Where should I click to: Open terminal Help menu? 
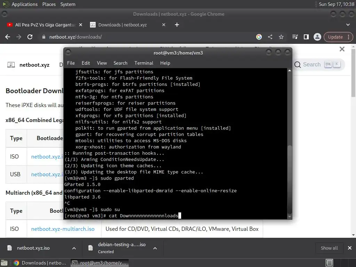(165, 63)
